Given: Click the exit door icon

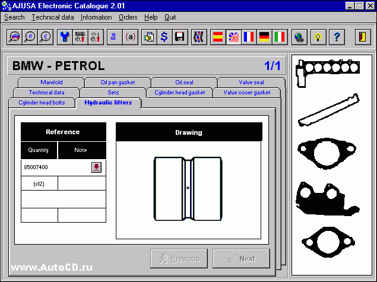Looking at the screenshot, I should point(363,37).
